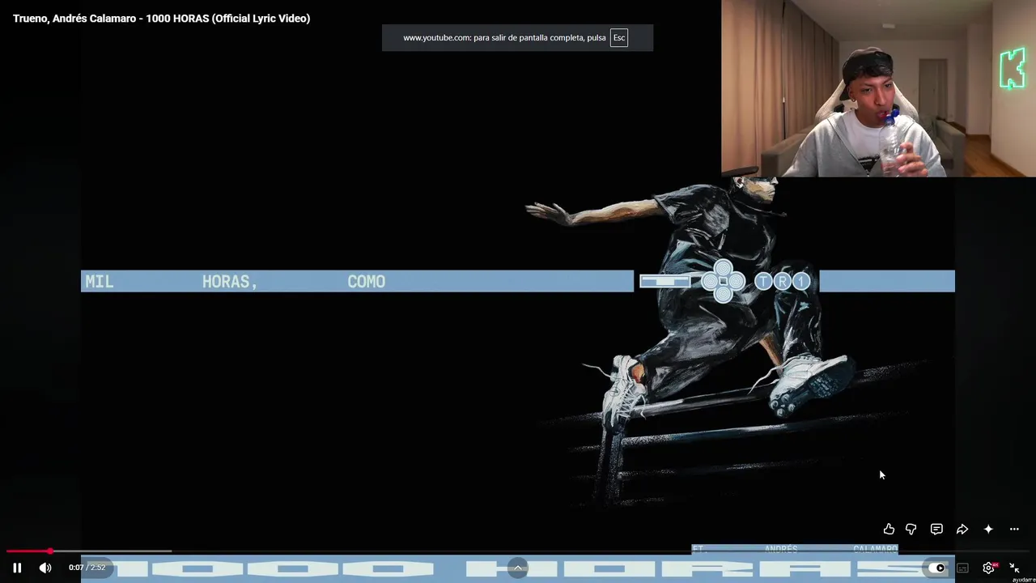Share the video using arrow icon

962,529
